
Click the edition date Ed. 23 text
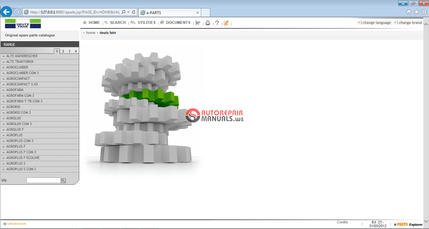pyautogui.click(x=378, y=224)
